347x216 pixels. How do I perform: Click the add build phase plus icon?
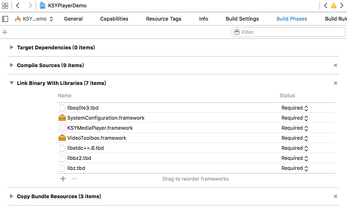[5, 32]
